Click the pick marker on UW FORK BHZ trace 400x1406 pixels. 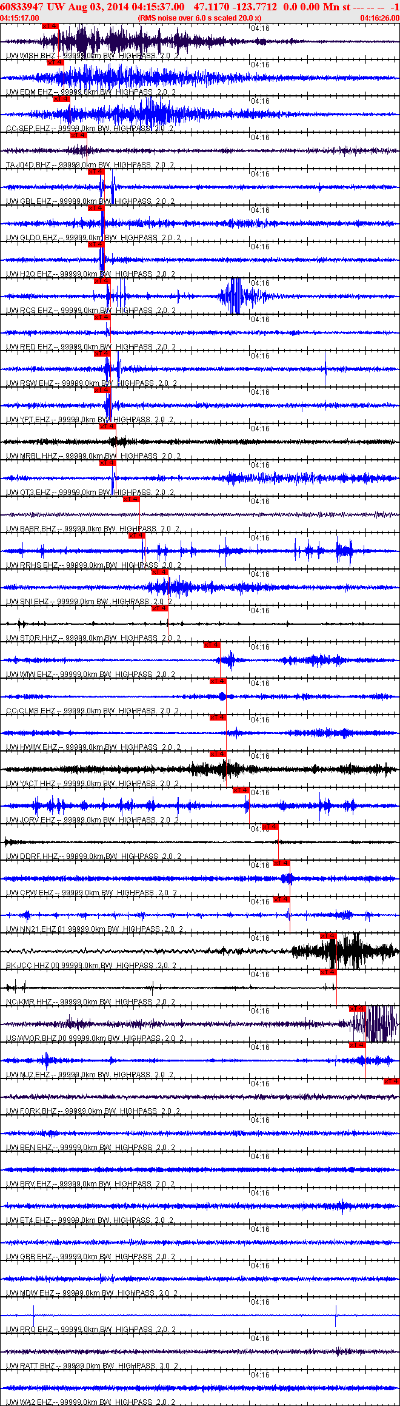(392, 1081)
